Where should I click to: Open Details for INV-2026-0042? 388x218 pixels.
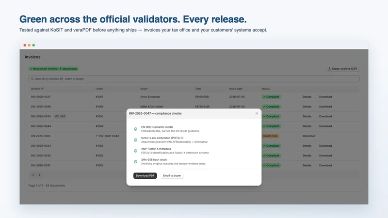pyautogui.click(x=307, y=156)
